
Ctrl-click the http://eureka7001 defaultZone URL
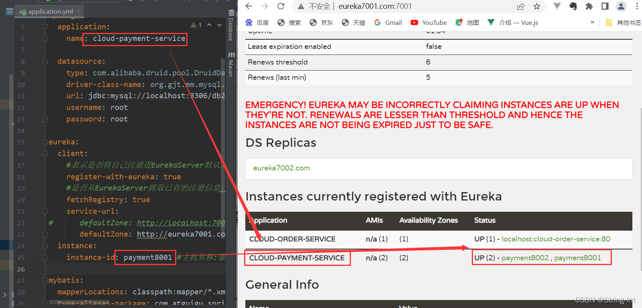coord(181,234)
